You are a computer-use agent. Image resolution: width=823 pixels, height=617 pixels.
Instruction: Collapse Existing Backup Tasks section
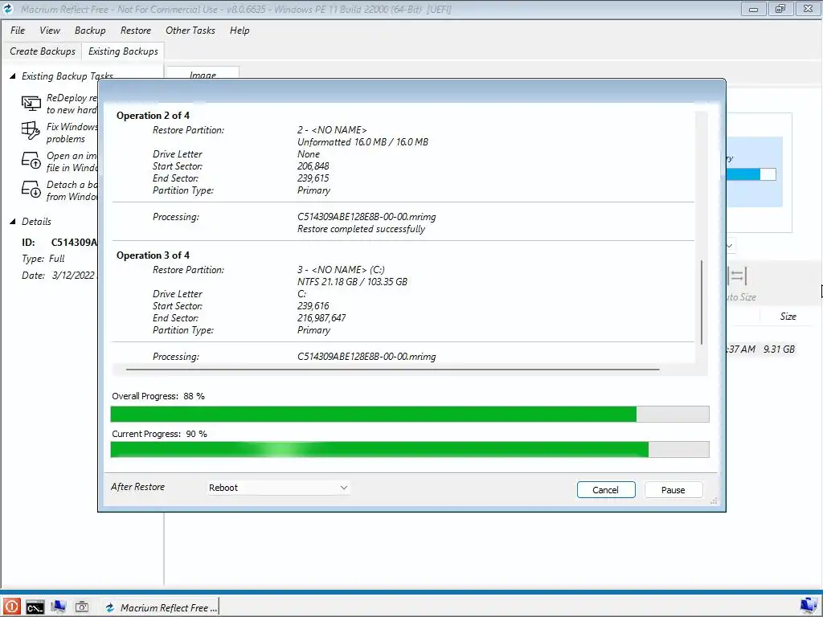click(x=13, y=76)
